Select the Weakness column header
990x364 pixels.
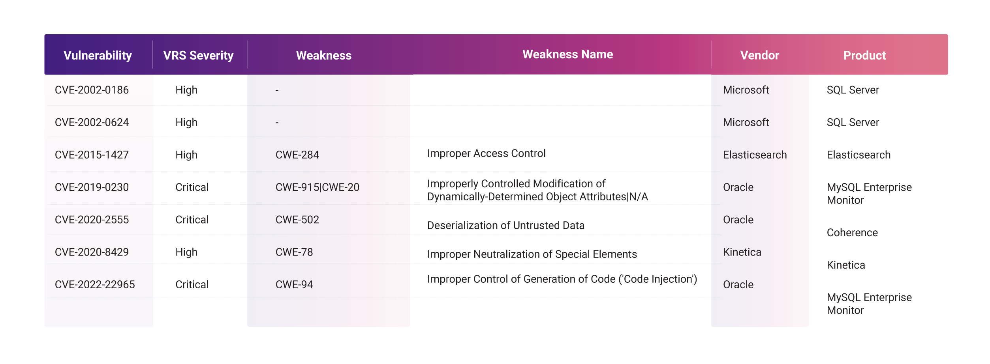click(324, 55)
